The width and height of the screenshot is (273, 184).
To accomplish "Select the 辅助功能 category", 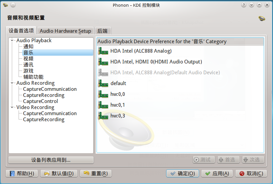I will [x=33, y=77].
